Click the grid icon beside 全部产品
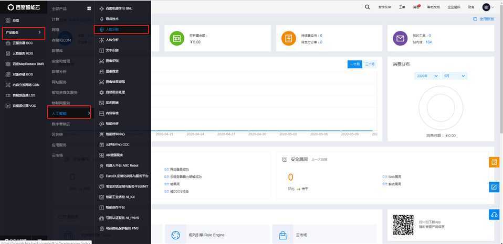The image size is (503, 244). 89,8
